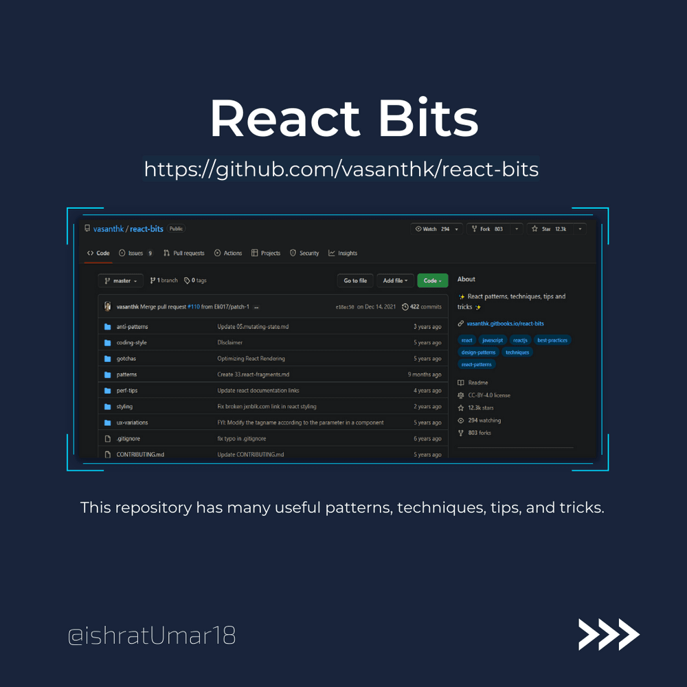Click the triple chevron next arrow
The width and height of the screenshot is (687, 687).
pyautogui.click(x=609, y=634)
